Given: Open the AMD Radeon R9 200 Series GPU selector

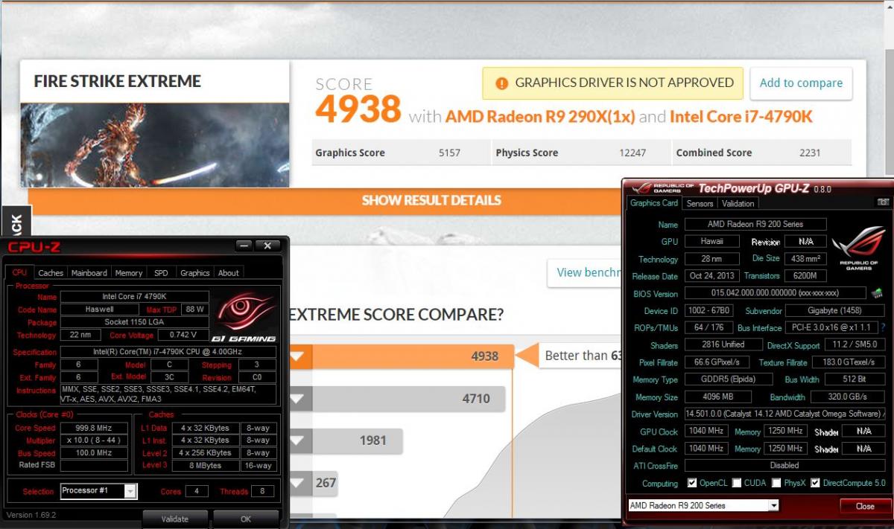Looking at the screenshot, I should click(773, 505).
